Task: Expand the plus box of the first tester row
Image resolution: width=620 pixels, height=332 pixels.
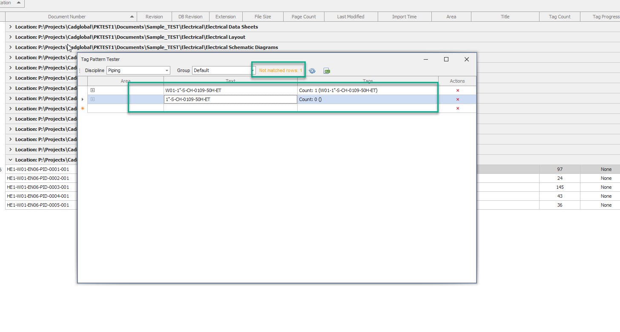Action: pyautogui.click(x=92, y=90)
